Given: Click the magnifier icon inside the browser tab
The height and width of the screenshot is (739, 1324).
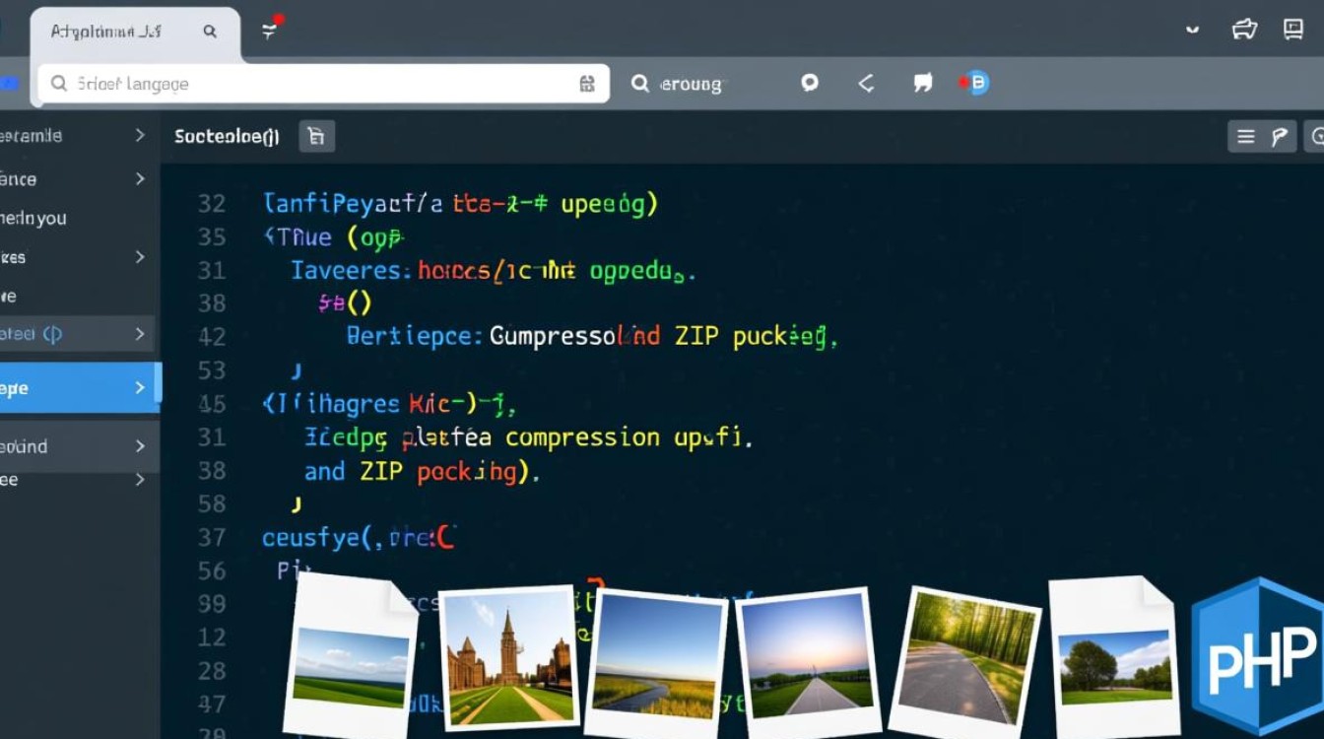Looking at the screenshot, I should (x=210, y=32).
